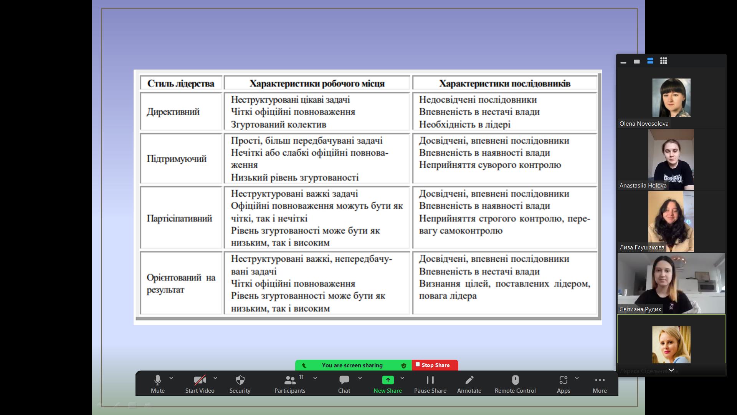Click the 'Стиль лідерства' table header
This screenshot has height=415, width=737.
tap(181, 83)
